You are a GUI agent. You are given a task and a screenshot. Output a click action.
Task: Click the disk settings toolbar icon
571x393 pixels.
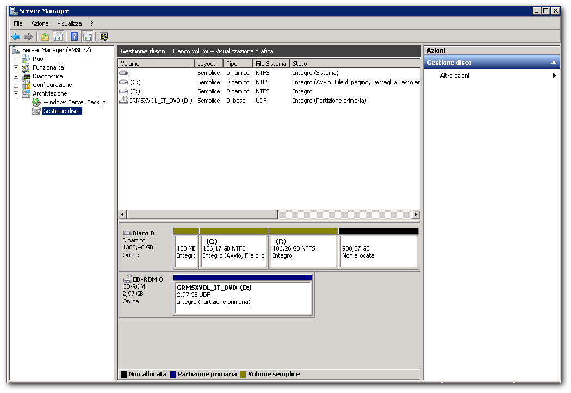point(104,36)
